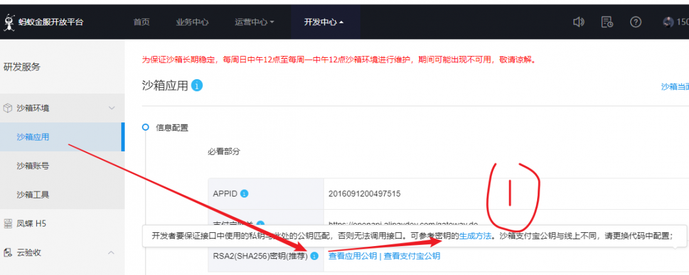The width and height of the screenshot is (689, 275).
Task: Click the 蚂蚁金服开放平台 title text
Action: 51,22
